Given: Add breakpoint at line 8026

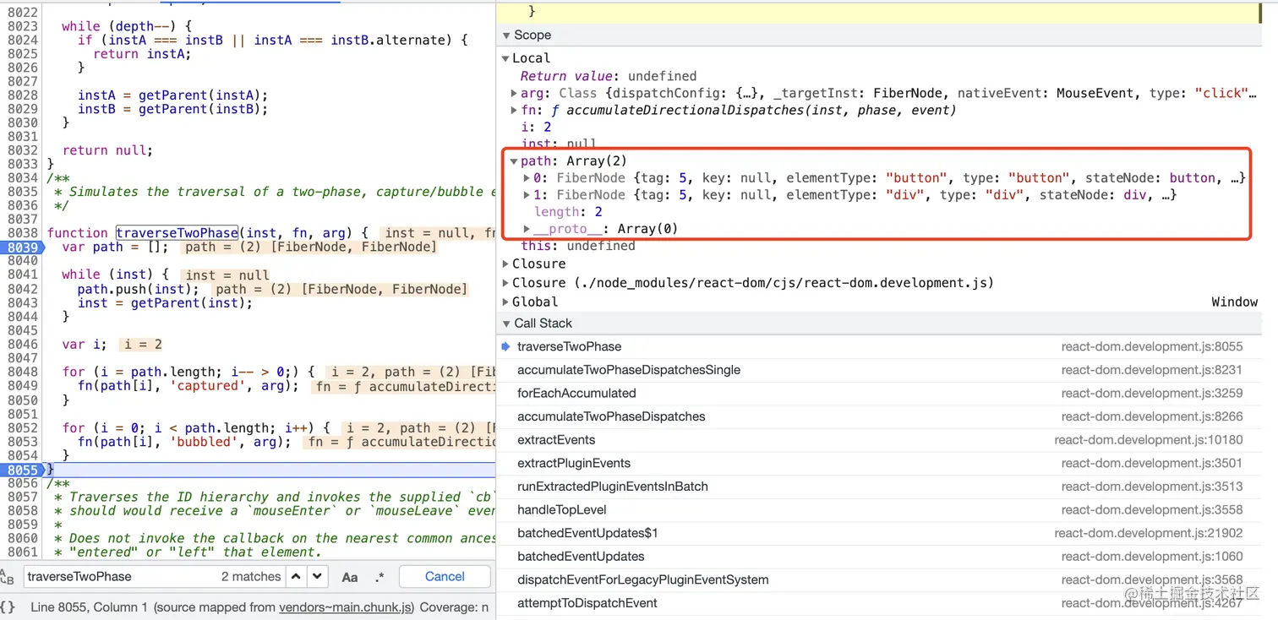Looking at the screenshot, I should coord(22,68).
